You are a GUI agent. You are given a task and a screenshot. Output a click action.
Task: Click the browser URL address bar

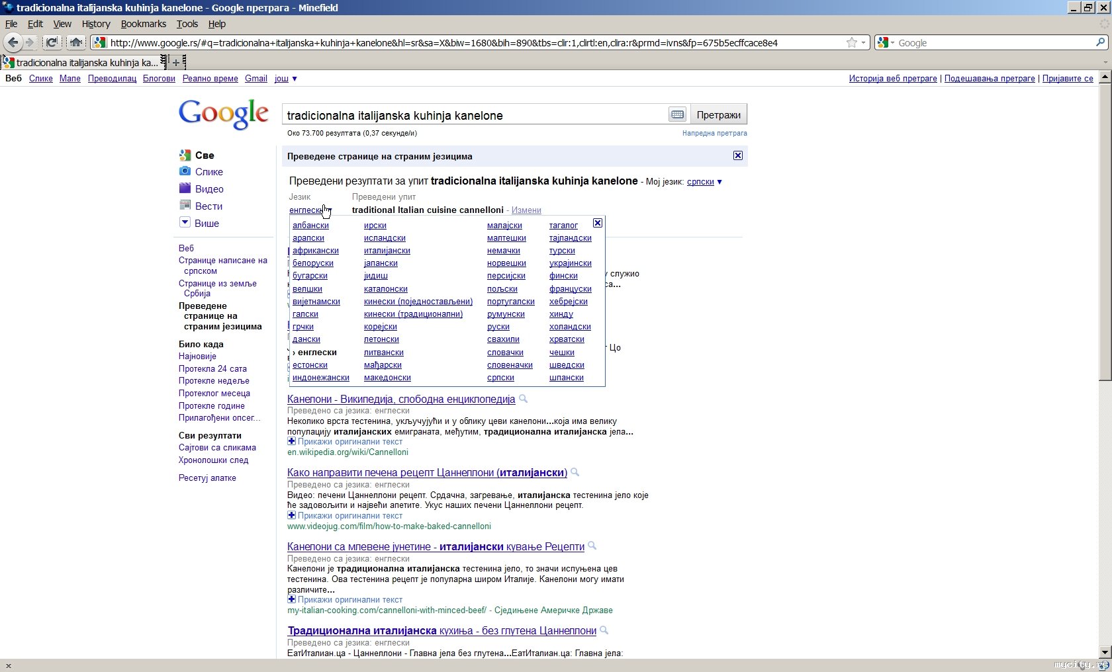click(x=477, y=42)
